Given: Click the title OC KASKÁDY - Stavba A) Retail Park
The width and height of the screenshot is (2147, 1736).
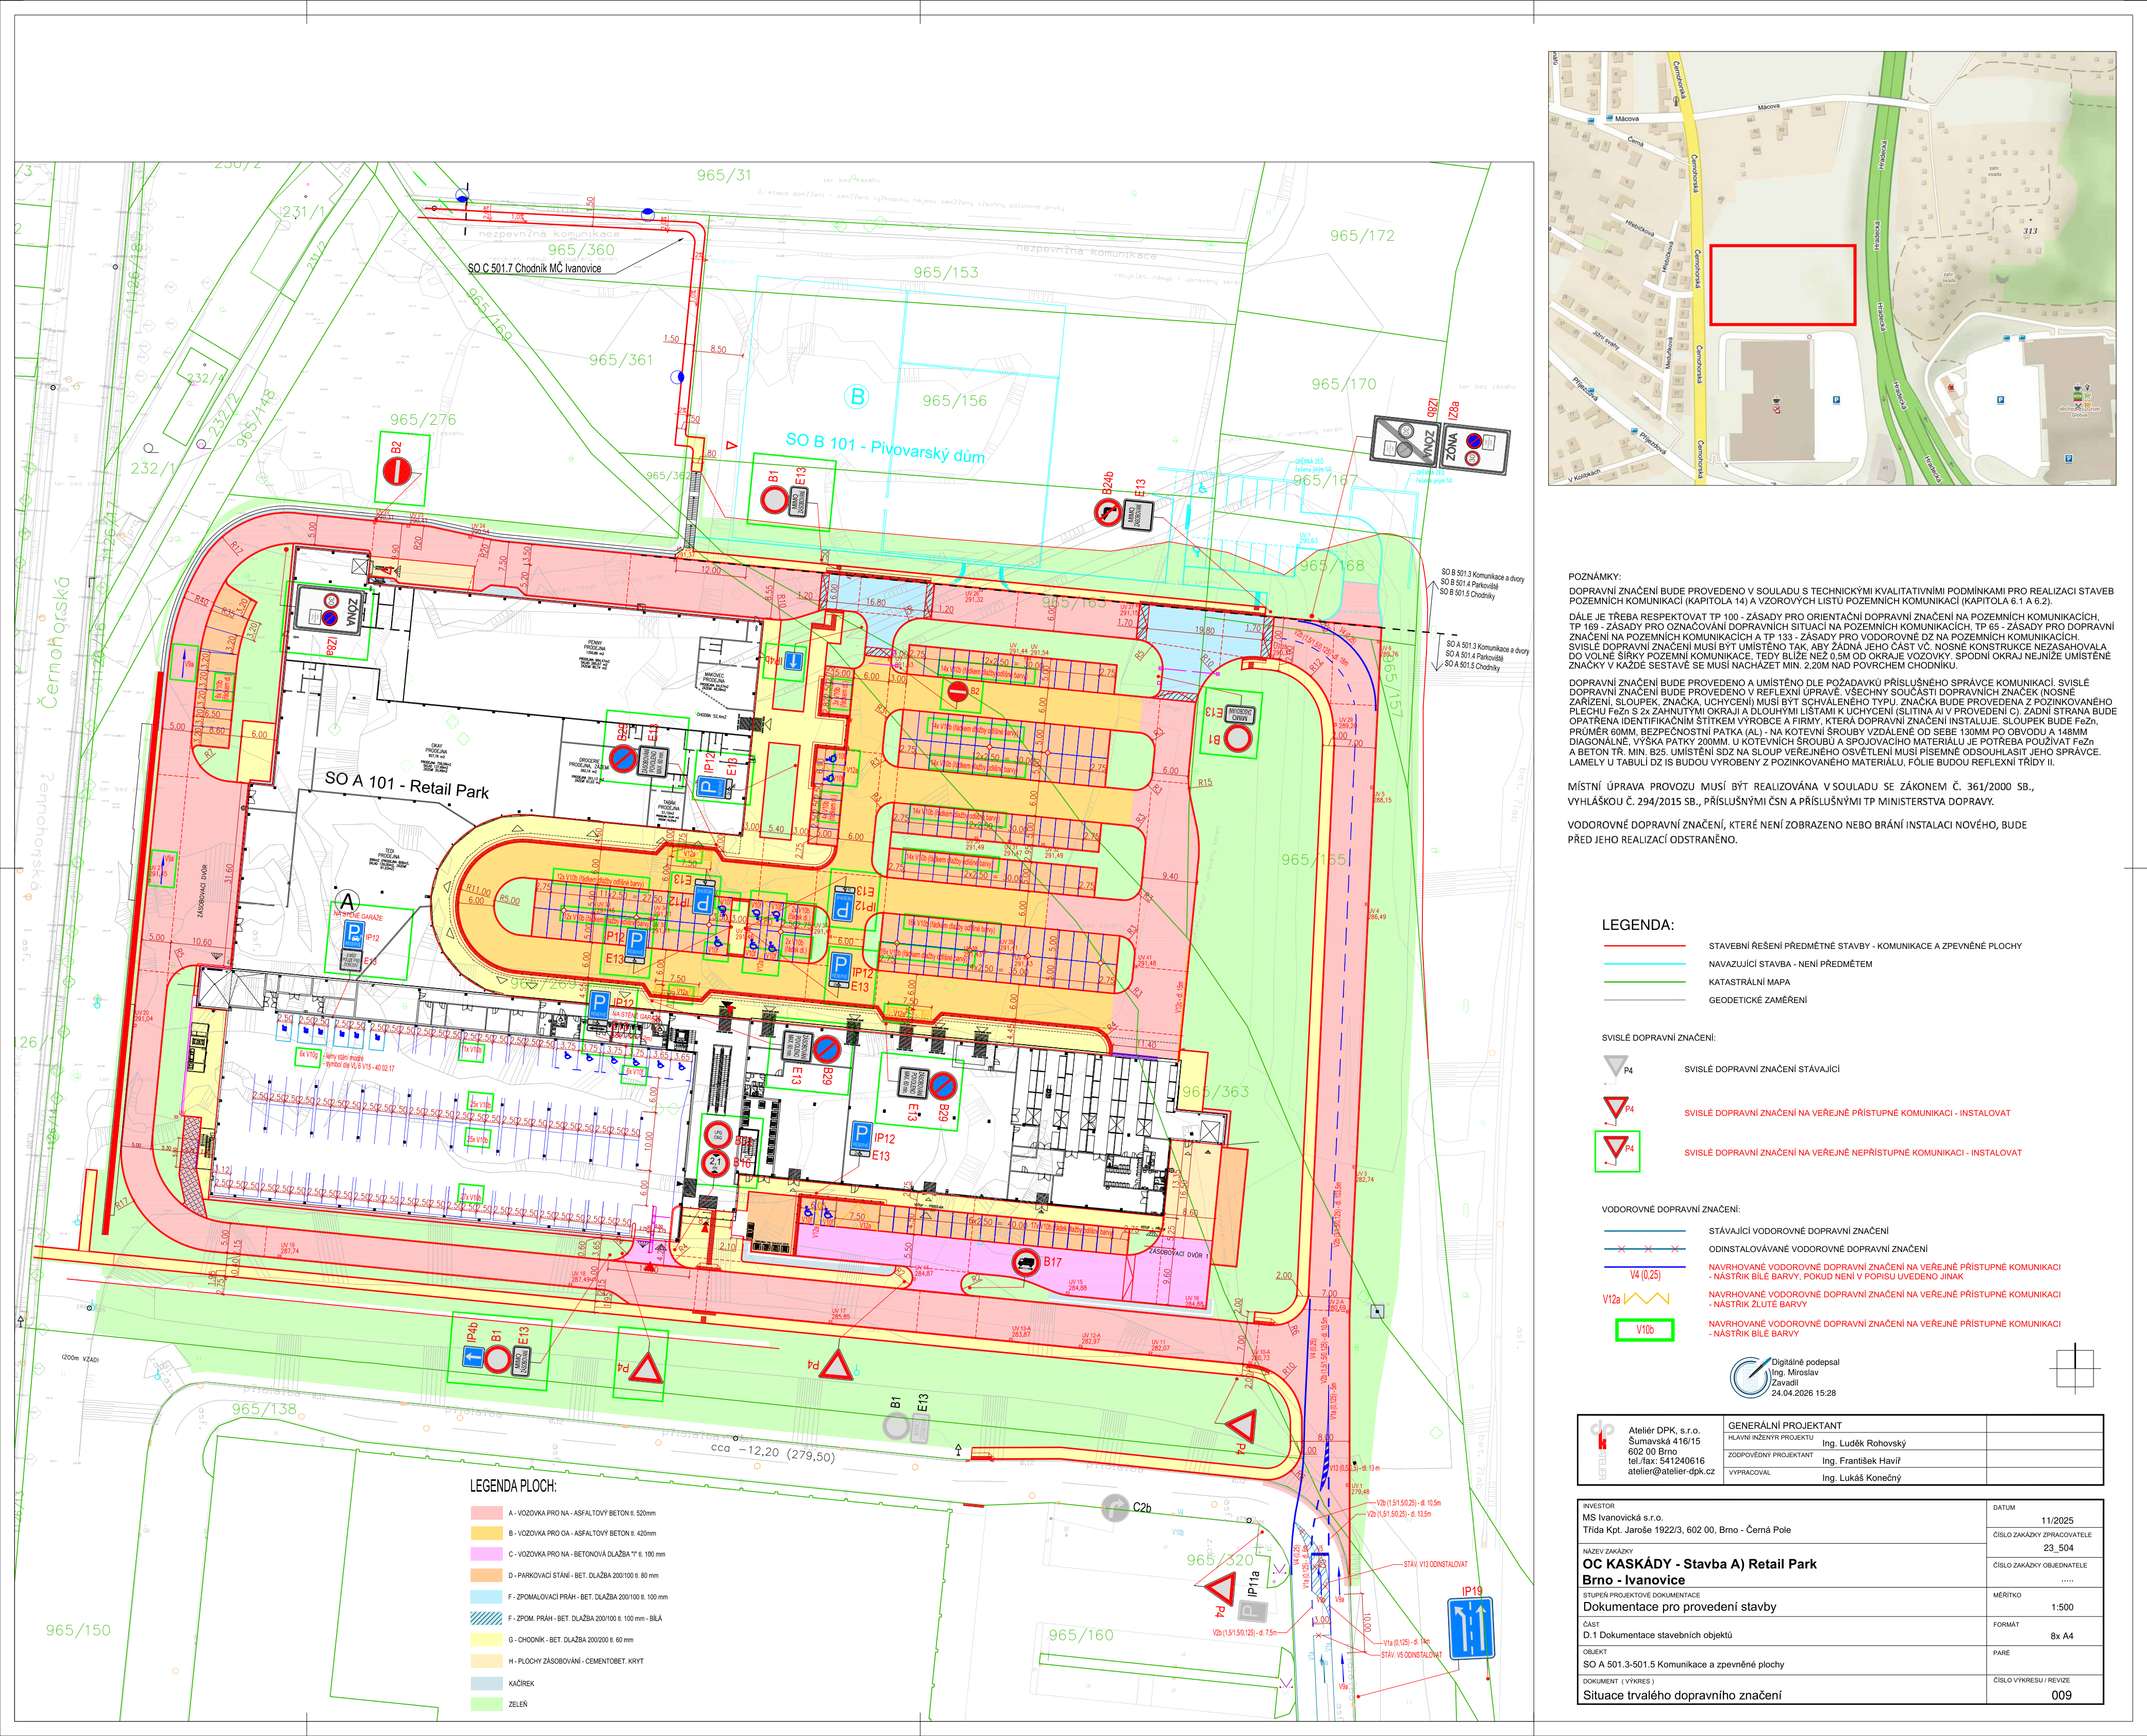Looking at the screenshot, I should pyautogui.click(x=1699, y=1564).
